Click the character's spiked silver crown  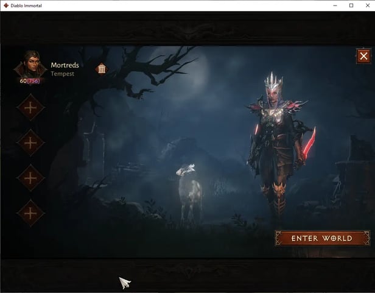271,82
